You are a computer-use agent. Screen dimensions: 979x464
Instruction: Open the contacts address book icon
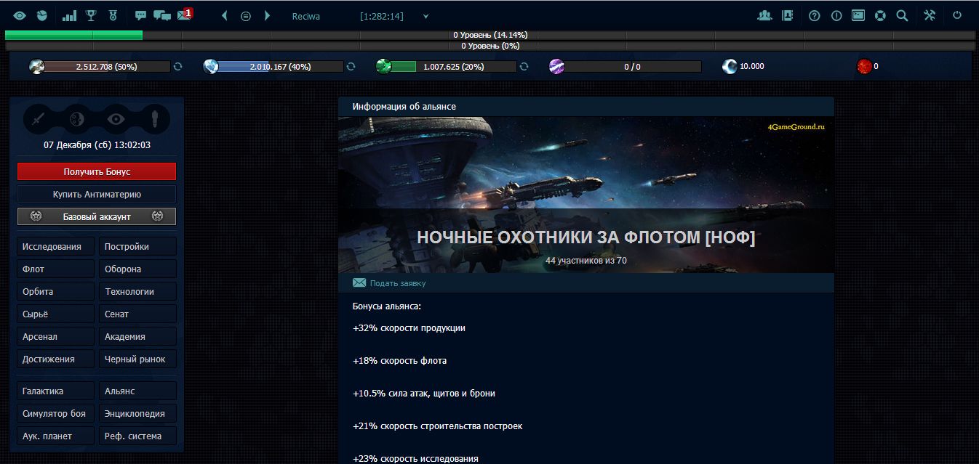click(x=786, y=15)
